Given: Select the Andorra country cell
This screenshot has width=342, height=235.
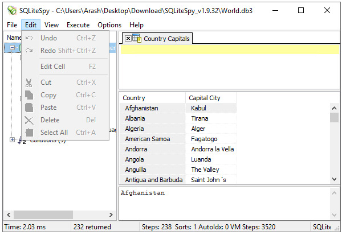Looking at the screenshot, I should click(152, 149).
